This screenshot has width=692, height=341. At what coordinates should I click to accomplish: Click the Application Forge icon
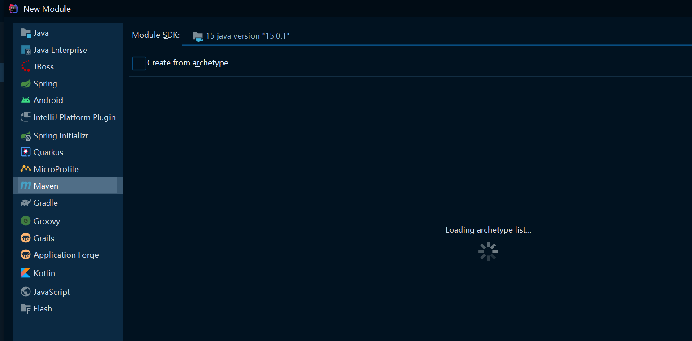tap(26, 255)
